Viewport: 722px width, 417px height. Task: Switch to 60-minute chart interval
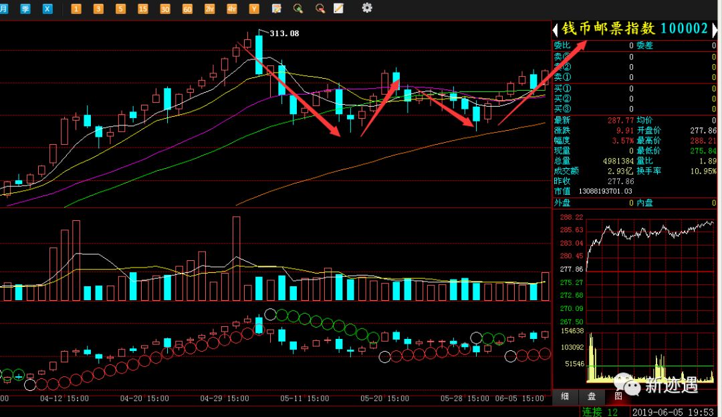click(x=187, y=9)
